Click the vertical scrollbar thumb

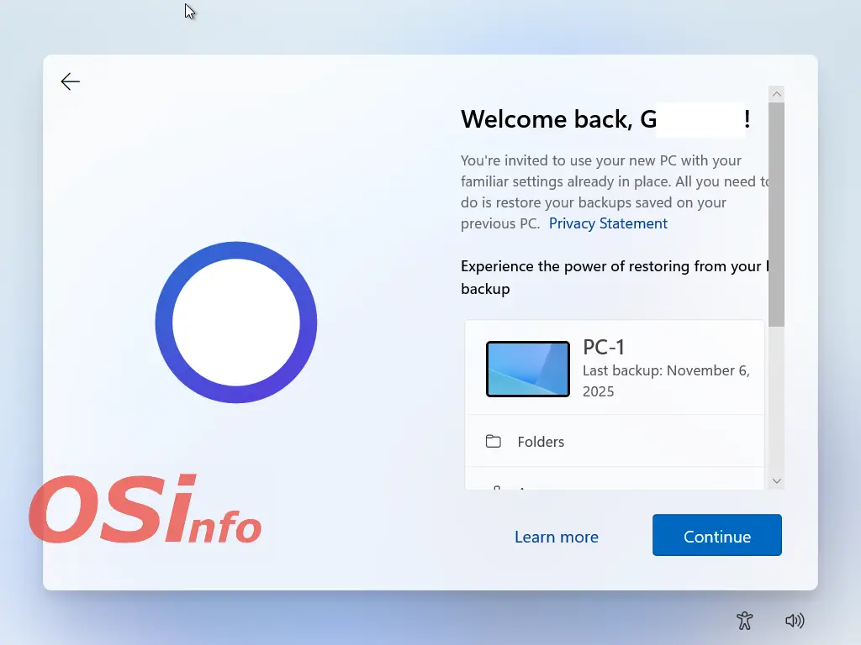coord(776,214)
